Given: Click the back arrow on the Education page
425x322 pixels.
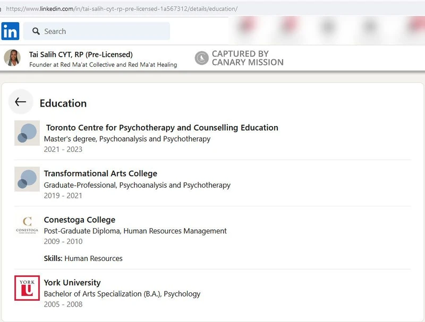Looking at the screenshot, I should pos(21,102).
